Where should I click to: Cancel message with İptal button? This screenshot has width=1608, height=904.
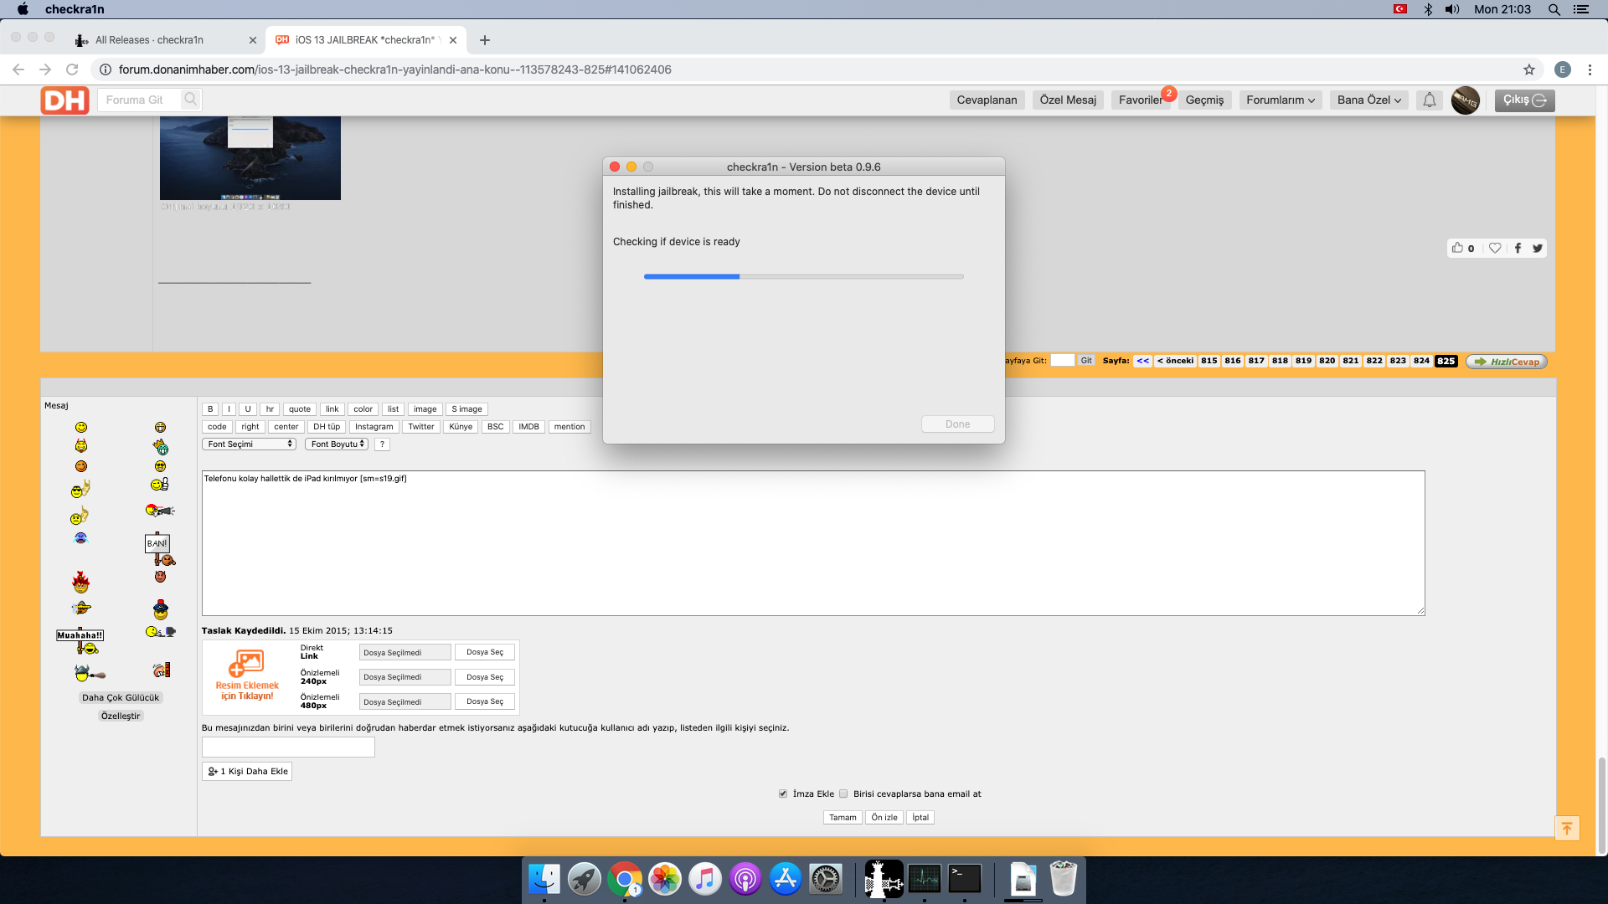coord(920,818)
